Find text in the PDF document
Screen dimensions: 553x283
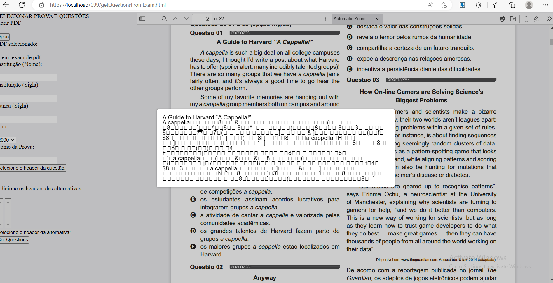click(164, 19)
